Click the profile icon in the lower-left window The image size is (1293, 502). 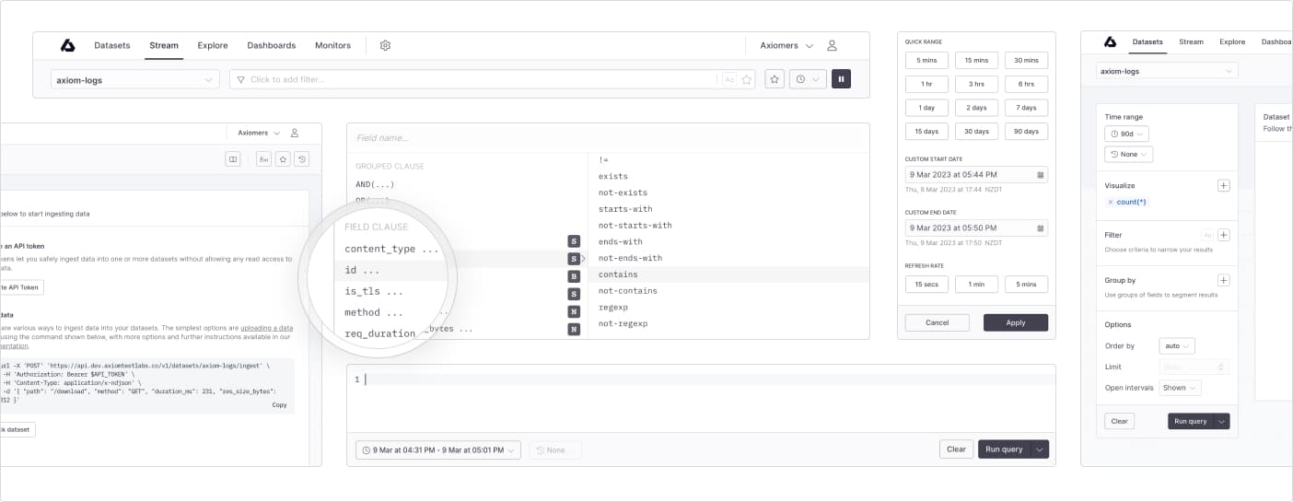click(x=295, y=133)
